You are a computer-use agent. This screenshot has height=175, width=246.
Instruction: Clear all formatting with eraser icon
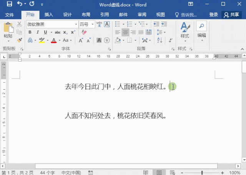84,32
